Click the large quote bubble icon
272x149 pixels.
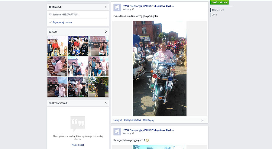pyautogui.click(x=78, y=123)
